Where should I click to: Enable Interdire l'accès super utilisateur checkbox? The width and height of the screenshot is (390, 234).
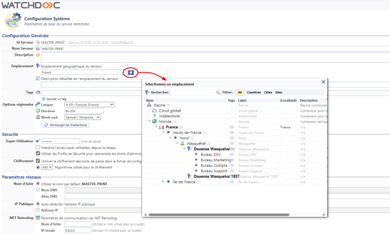tap(38, 147)
